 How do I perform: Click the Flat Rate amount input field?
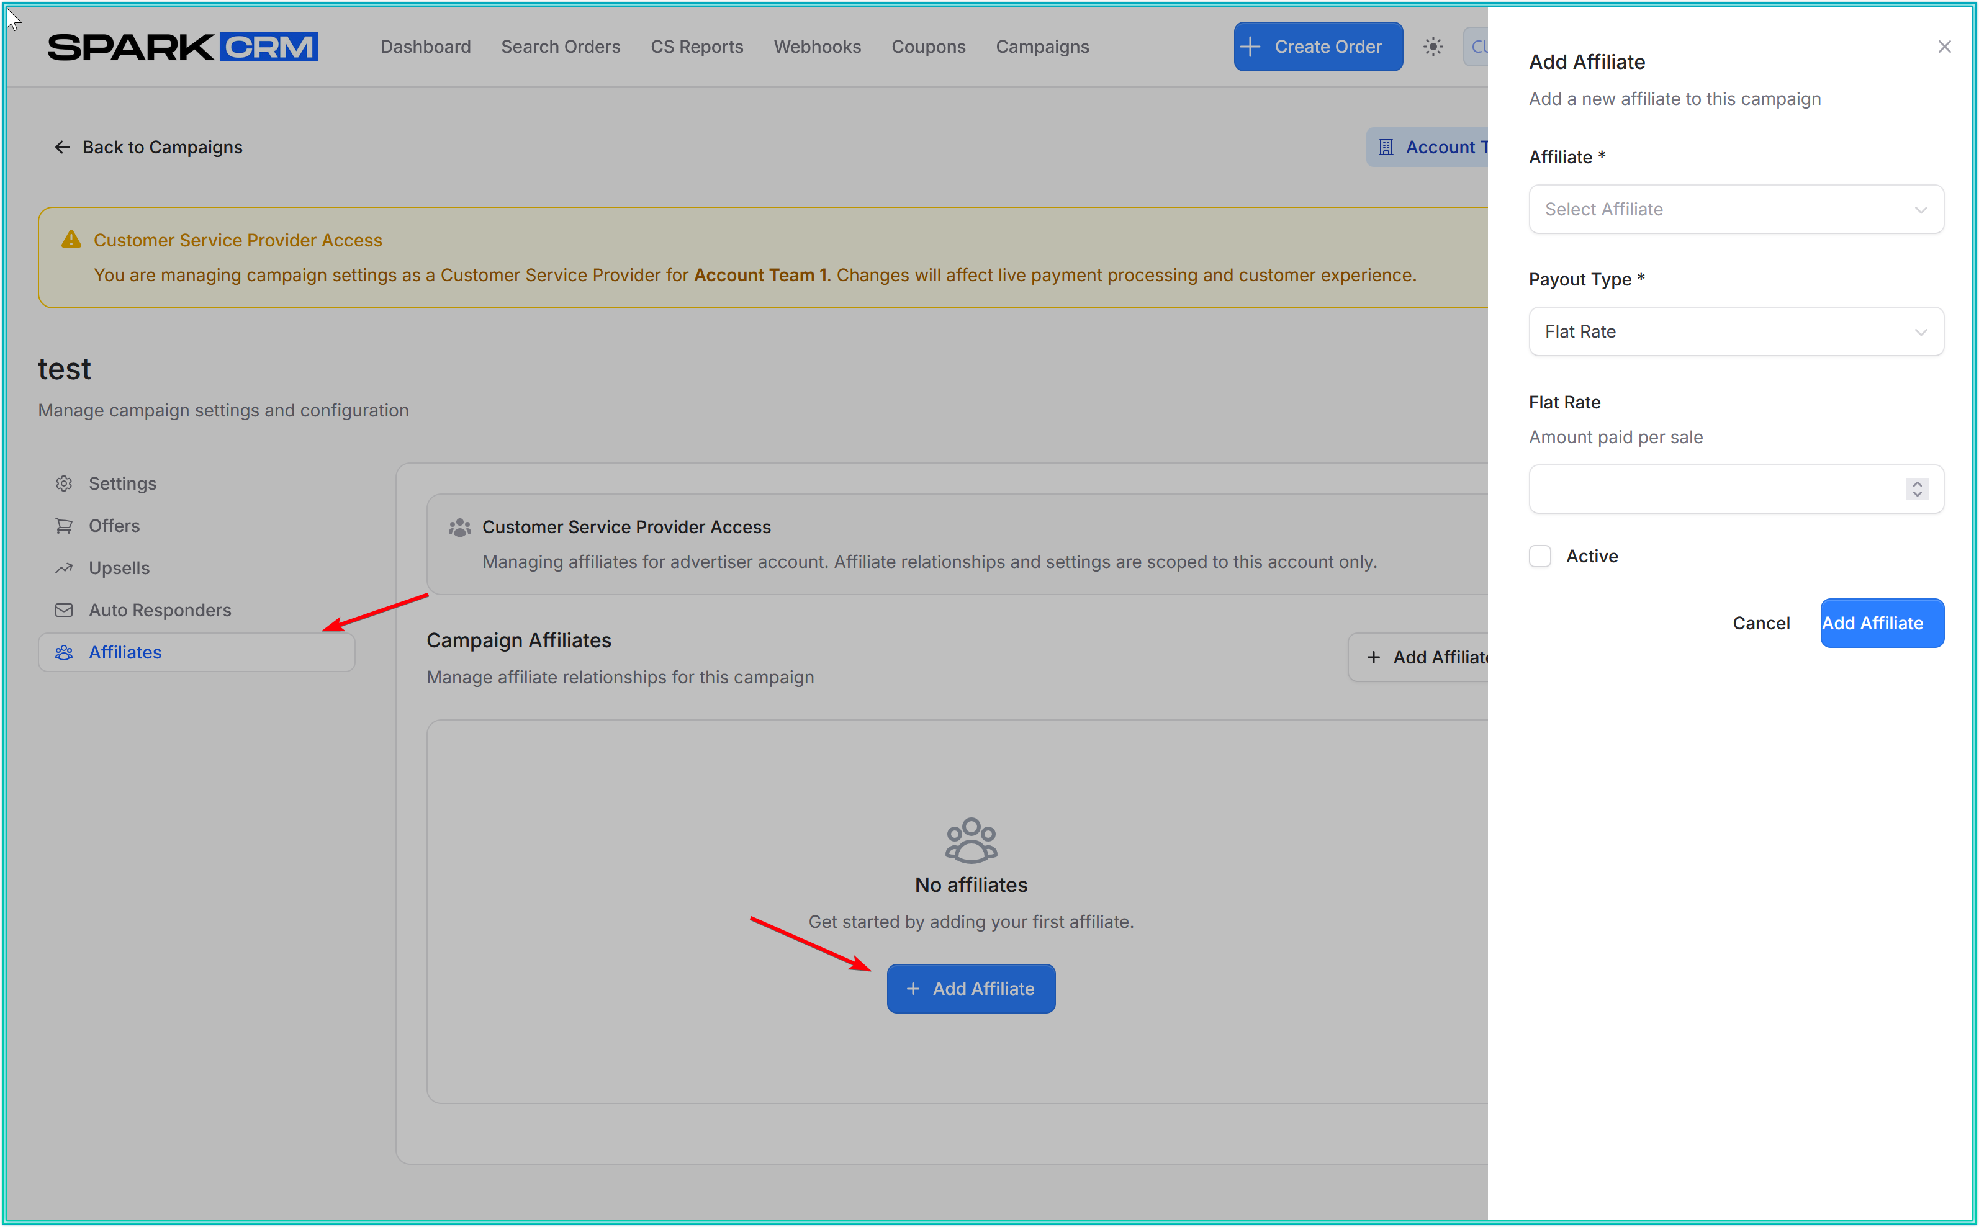point(1713,489)
